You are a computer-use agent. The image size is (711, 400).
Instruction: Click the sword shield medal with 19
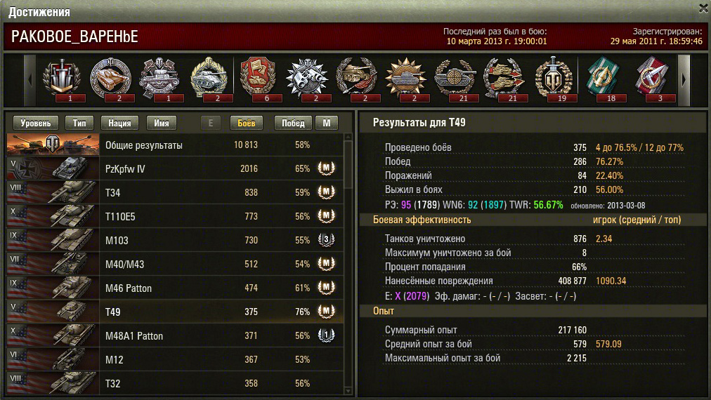click(553, 79)
